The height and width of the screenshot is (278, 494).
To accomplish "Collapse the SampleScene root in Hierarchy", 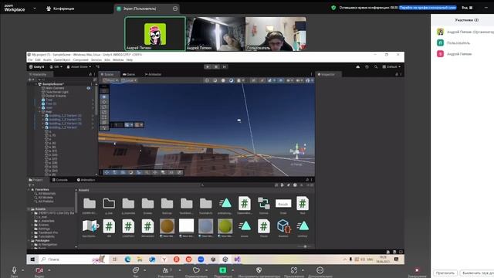I will pos(36,84).
